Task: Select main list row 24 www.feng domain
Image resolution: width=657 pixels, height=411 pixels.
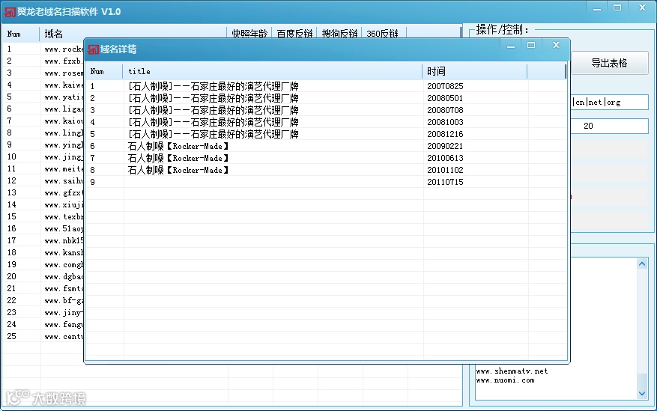Action: [64, 325]
